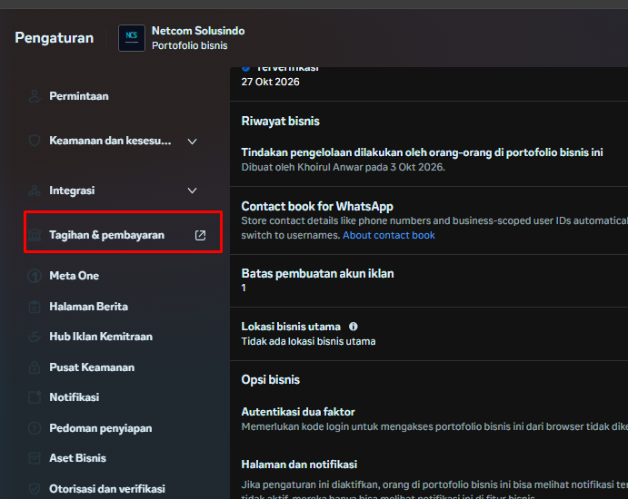The height and width of the screenshot is (499, 628).
Task: Click Dibuat oleh Khoirul Anwar text
Action: point(343,167)
